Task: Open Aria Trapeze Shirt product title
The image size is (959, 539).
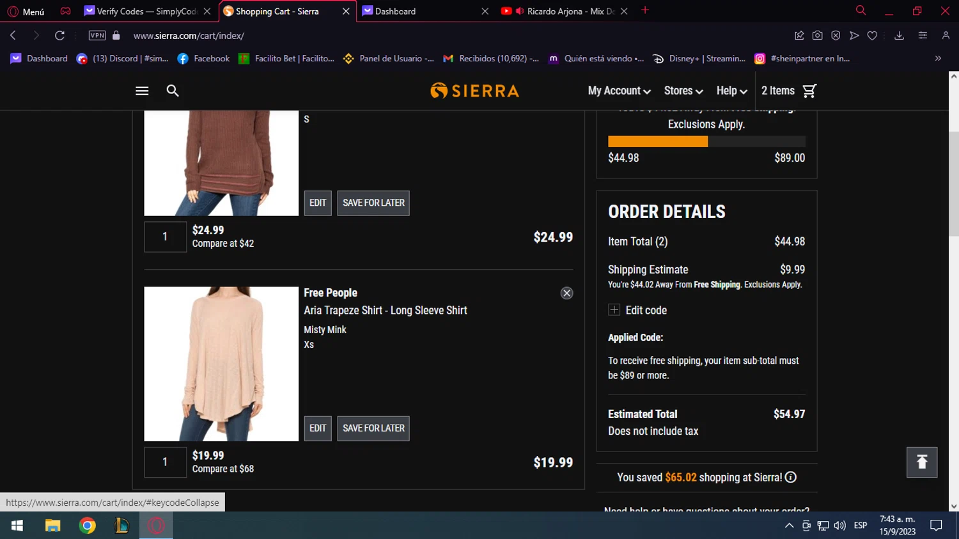Action: click(x=386, y=310)
